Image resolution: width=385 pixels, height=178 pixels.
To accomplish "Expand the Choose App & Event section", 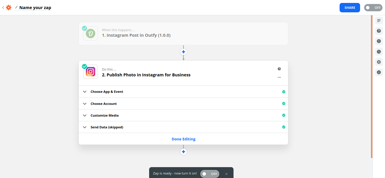I will coord(183,92).
